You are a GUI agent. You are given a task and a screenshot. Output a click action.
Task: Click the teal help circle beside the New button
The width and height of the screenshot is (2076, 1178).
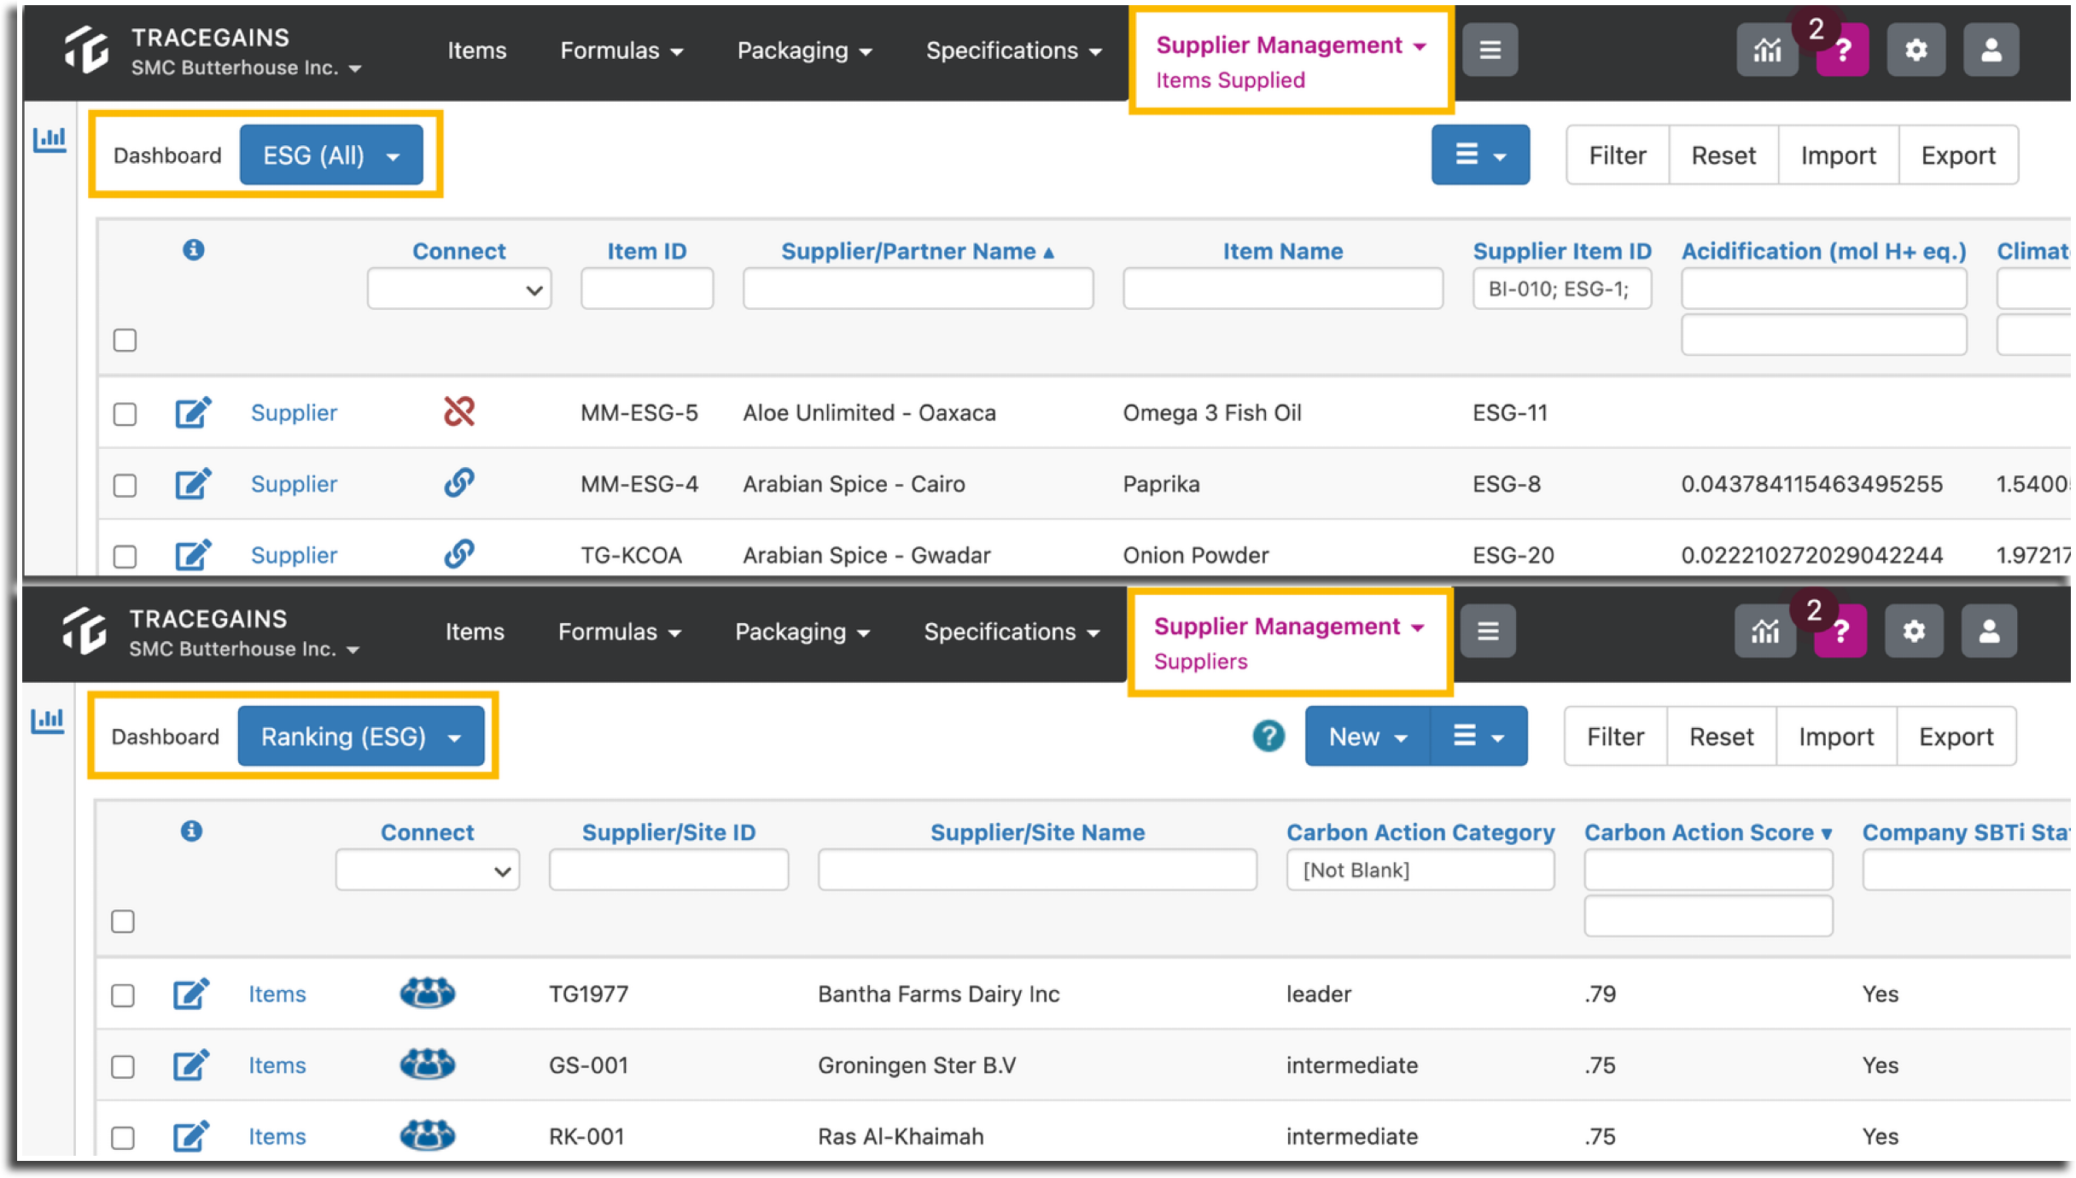coord(1268,736)
